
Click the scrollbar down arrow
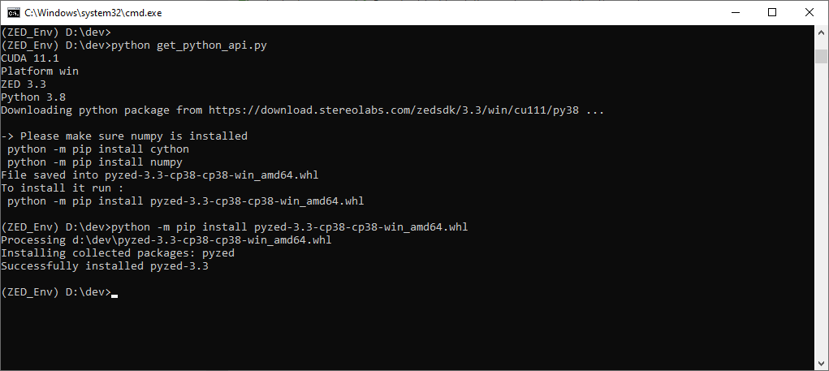[x=821, y=364]
